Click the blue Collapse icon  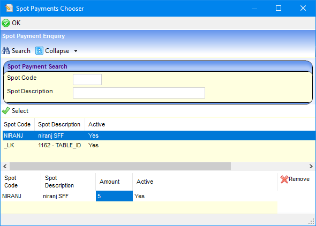click(39, 51)
